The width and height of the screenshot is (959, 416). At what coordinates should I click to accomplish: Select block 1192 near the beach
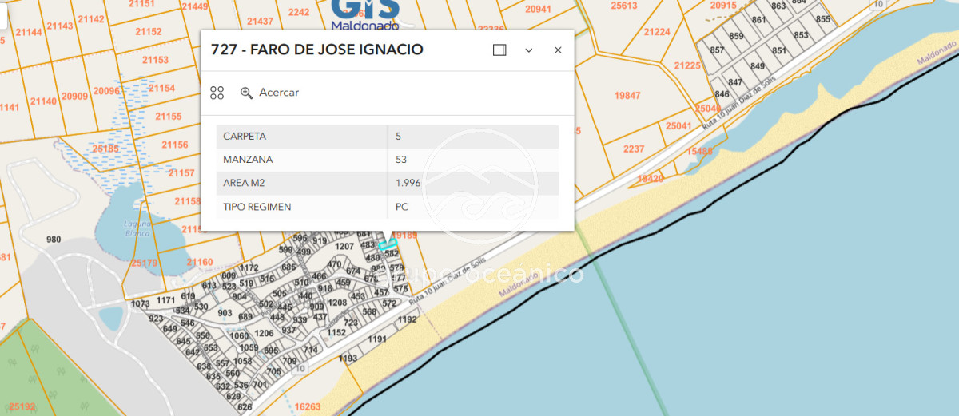[408, 319]
